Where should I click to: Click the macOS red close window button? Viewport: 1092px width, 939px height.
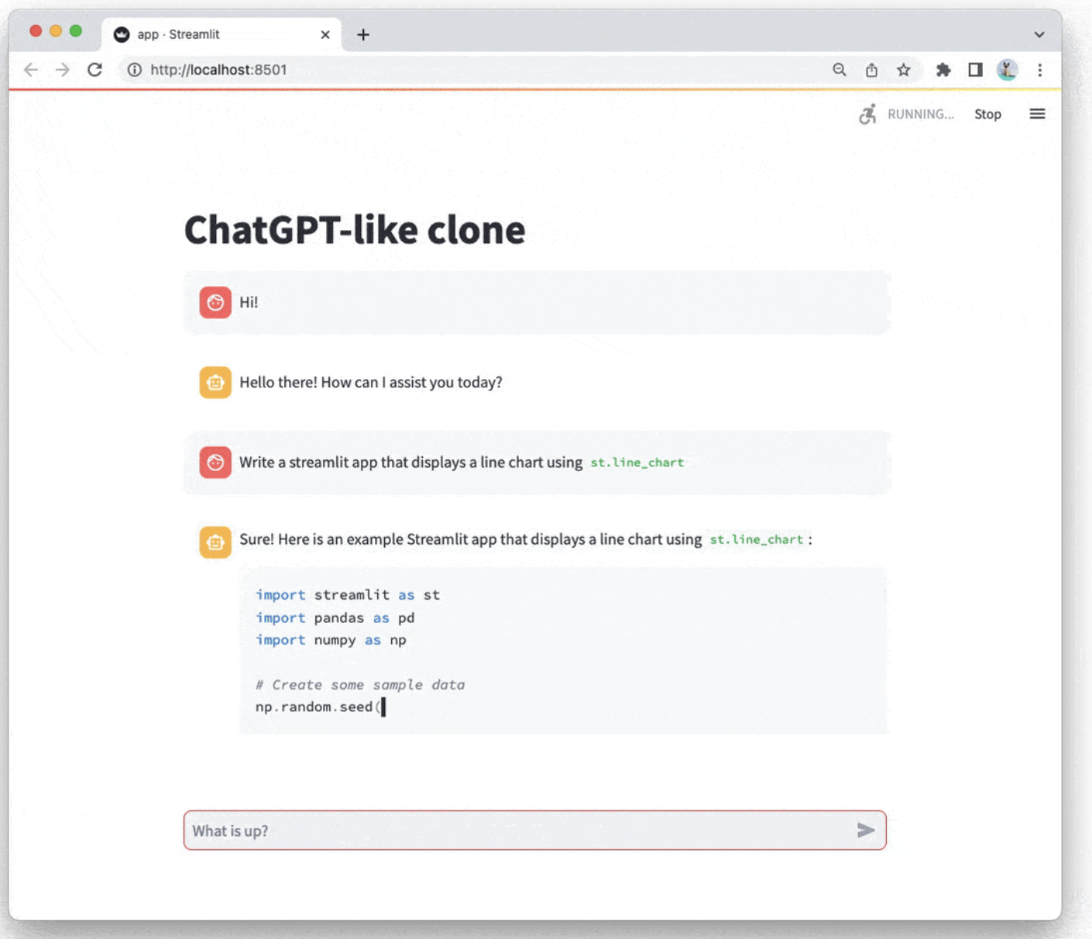[x=36, y=31]
